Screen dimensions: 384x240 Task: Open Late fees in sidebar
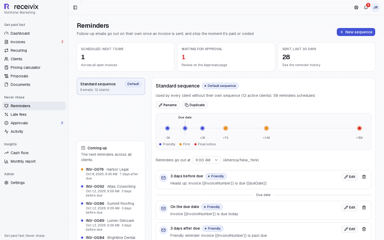34,114
